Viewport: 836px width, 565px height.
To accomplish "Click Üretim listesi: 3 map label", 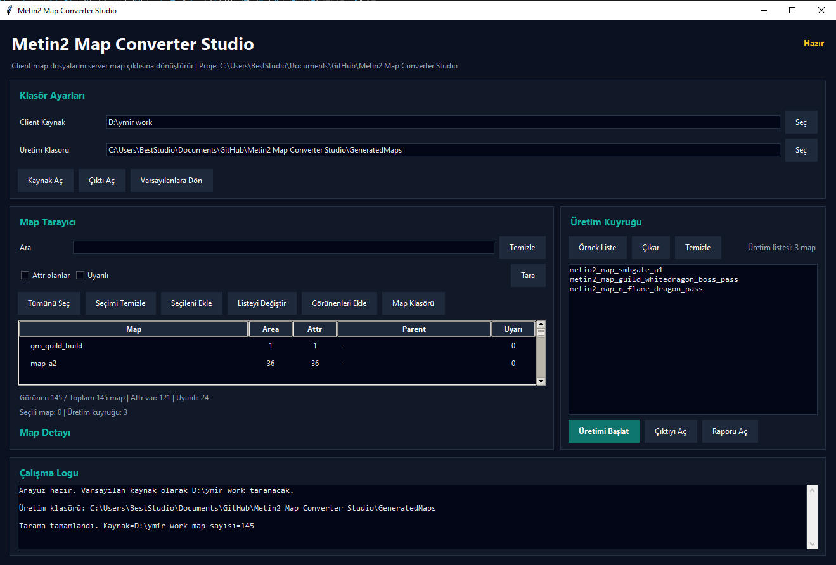I will [x=781, y=248].
